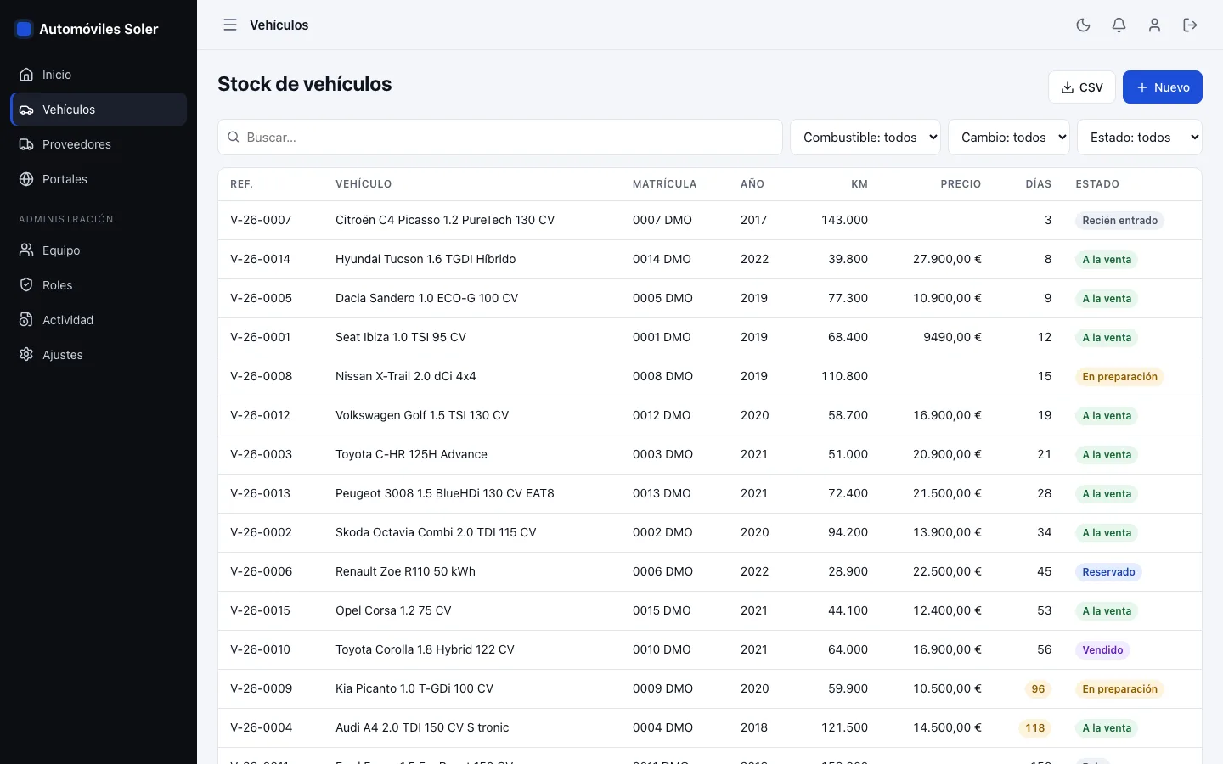This screenshot has height=764, width=1223.
Task: Click the En preparación badge for Nissan X-Trail
Action: (1119, 377)
